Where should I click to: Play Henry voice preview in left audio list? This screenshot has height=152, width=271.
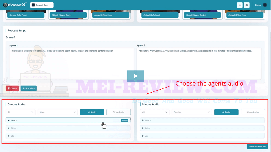click(9, 120)
